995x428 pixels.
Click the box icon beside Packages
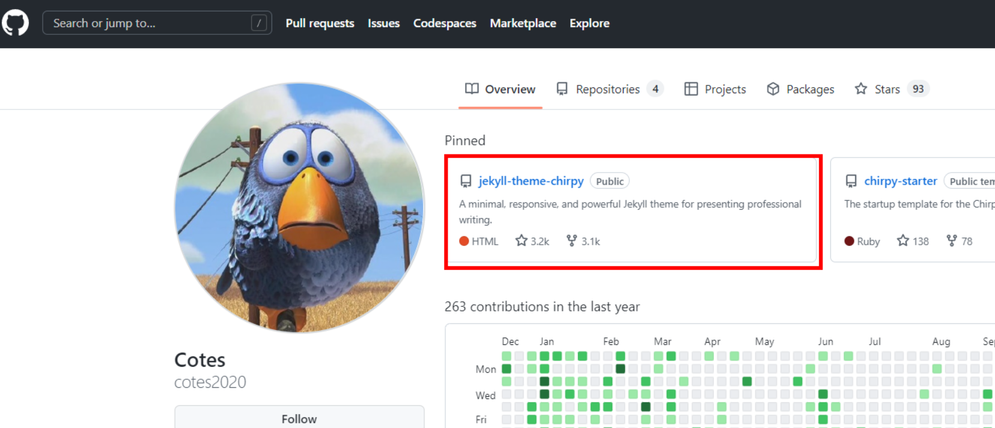point(773,89)
